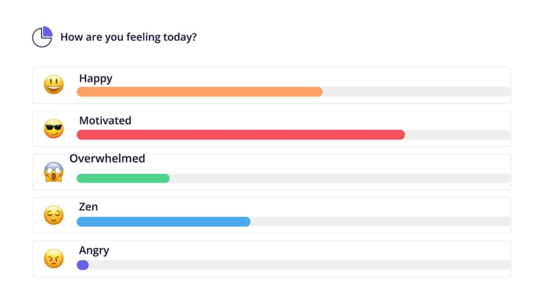Click the blue Zen result bar

click(x=164, y=221)
